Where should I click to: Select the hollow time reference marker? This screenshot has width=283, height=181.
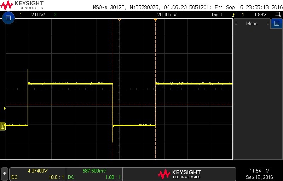(119, 20)
